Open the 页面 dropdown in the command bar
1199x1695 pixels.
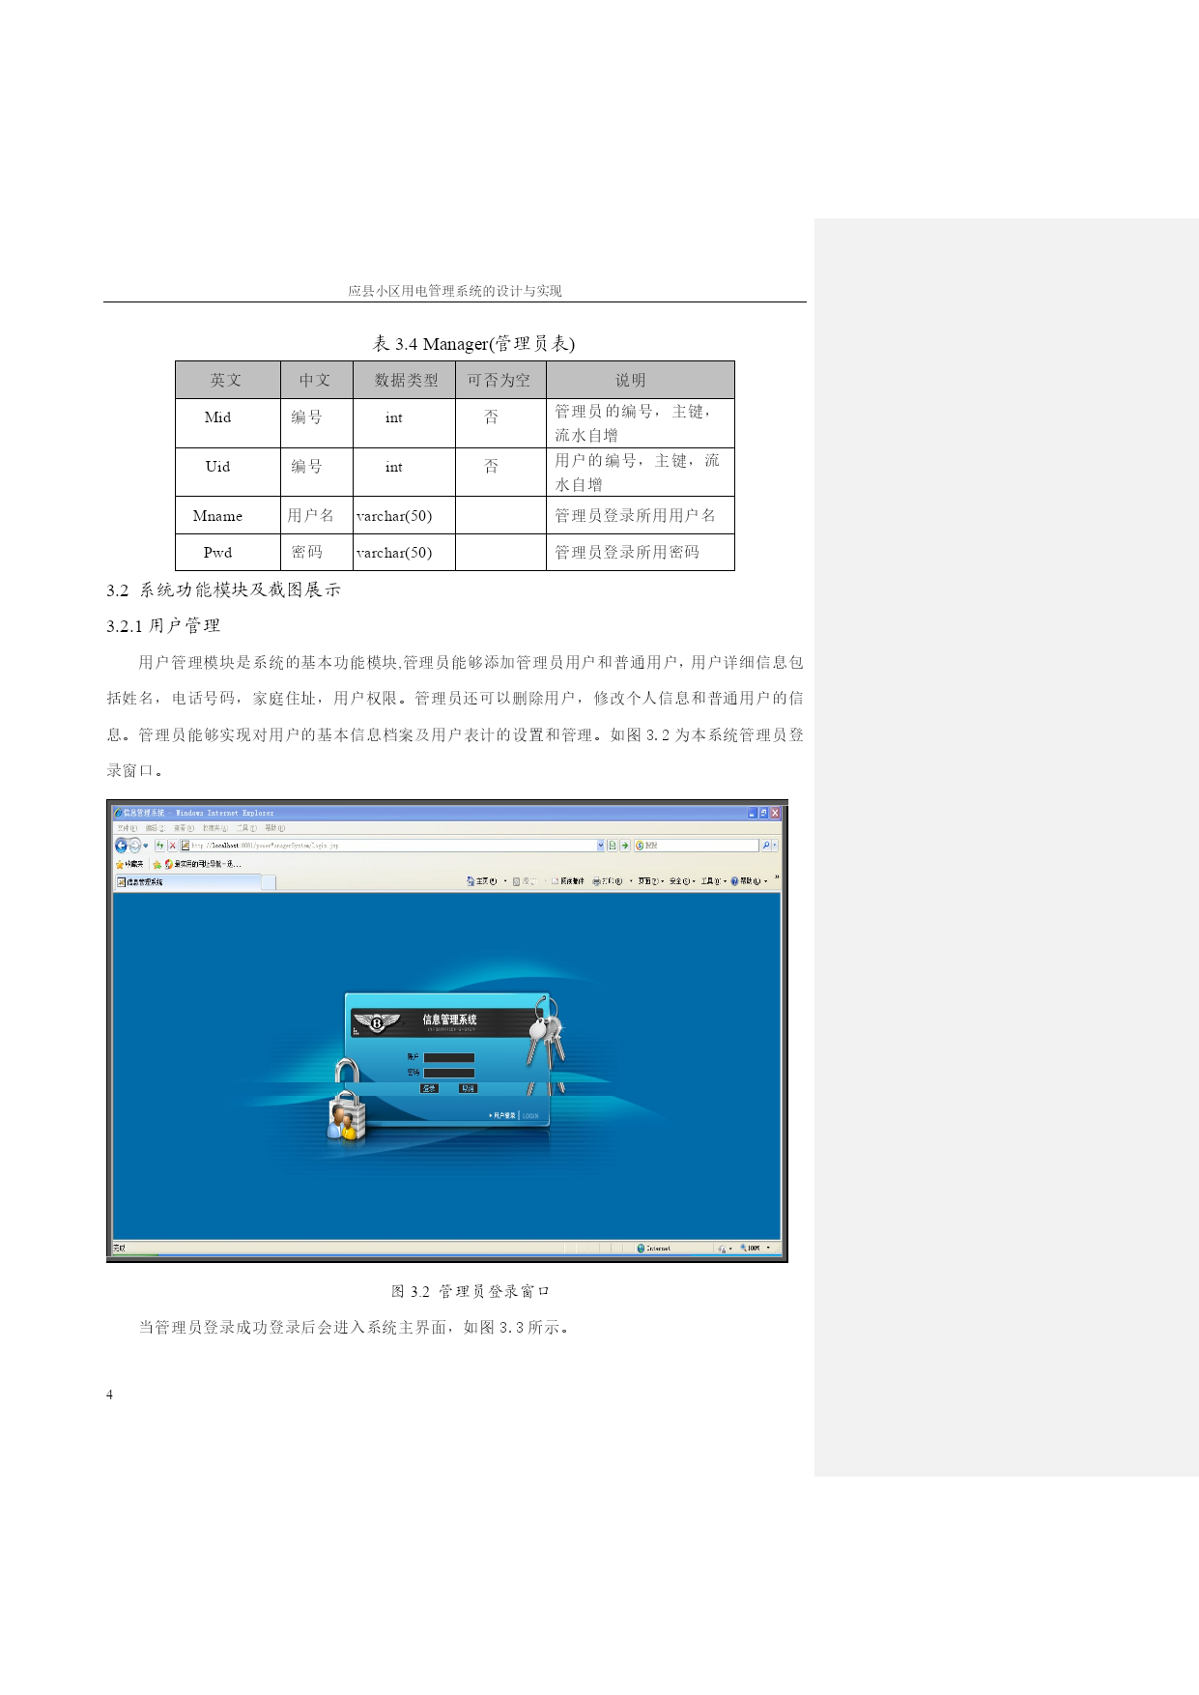click(x=650, y=881)
